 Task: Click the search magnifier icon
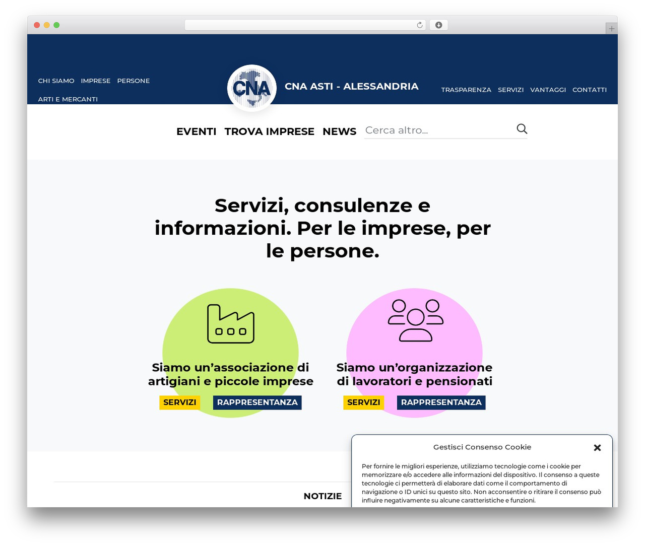[x=522, y=129]
